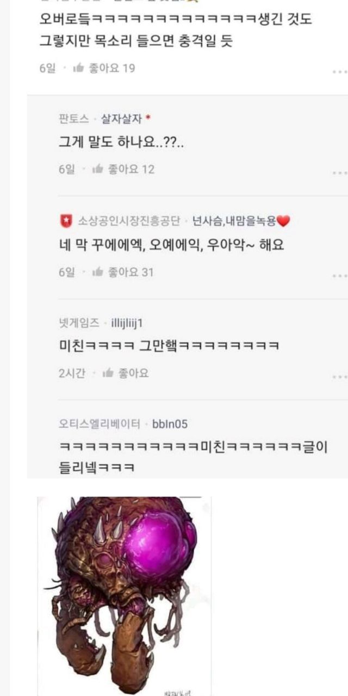Click the 판토스 company label
348x696 pixels.
coord(74,119)
